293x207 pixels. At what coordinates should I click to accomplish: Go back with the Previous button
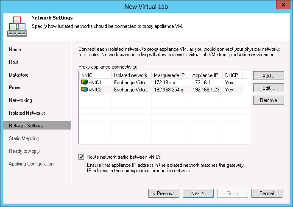click(164, 193)
